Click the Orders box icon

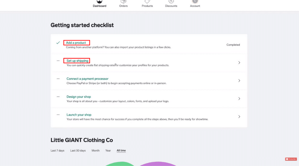pyautogui.click(x=123, y=1)
